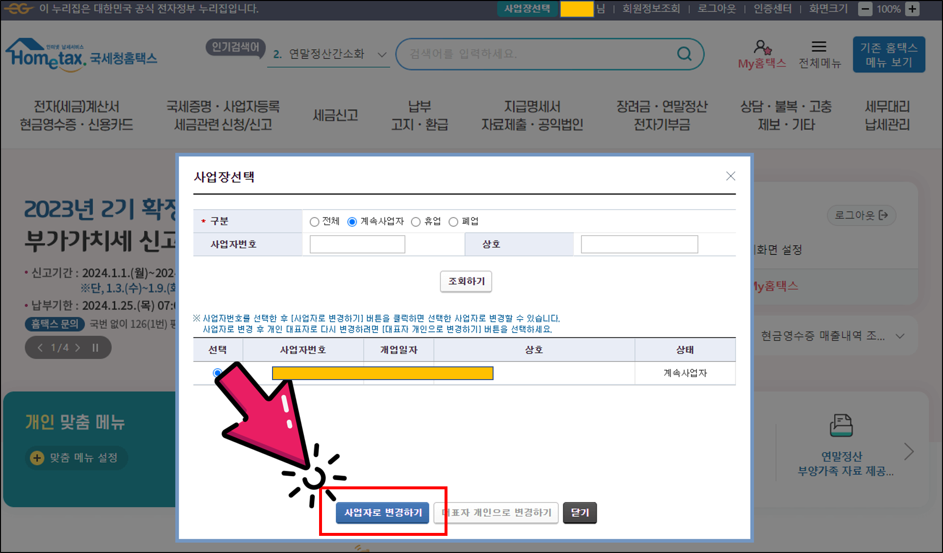Expand the popular search term dropdown

[x=382, y=55]
